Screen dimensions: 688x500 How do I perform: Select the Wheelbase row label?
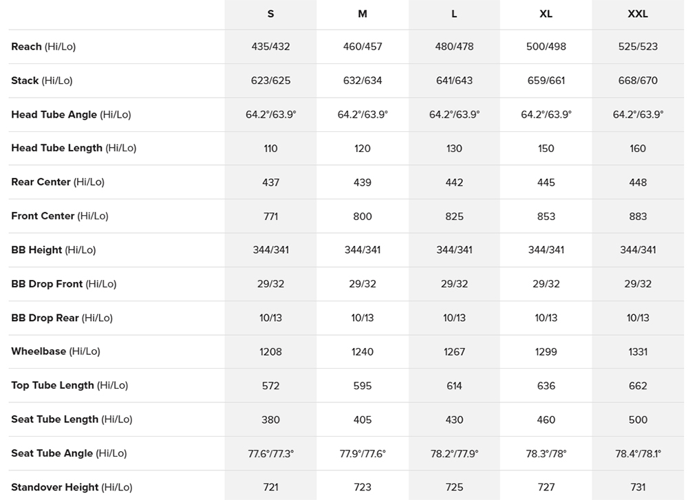(56, 351)
